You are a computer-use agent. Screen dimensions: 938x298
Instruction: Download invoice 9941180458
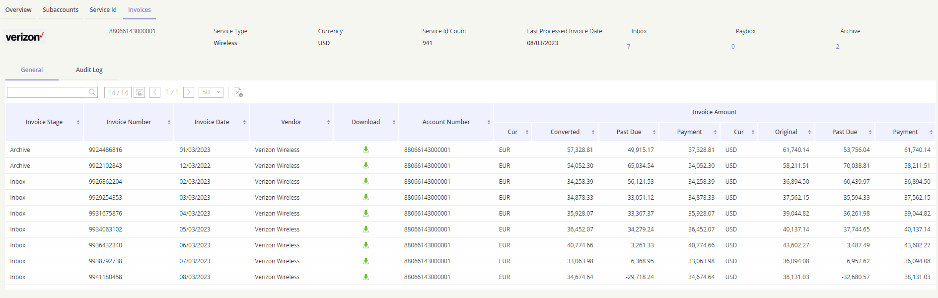coord(366,277)
